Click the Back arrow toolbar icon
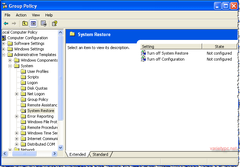Screen dimensions: 240x167 tap(6, 23)
